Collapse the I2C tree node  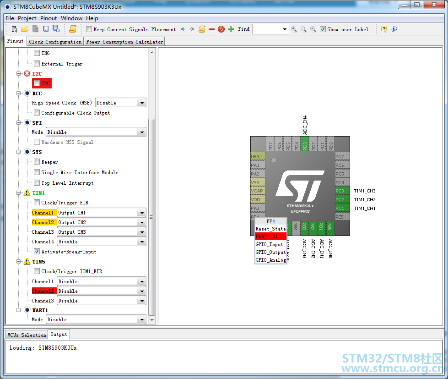click(19, 73)
